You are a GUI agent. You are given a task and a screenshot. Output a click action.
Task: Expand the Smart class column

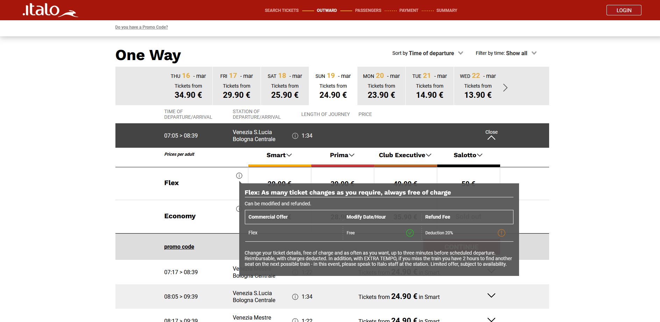[279, 155]
